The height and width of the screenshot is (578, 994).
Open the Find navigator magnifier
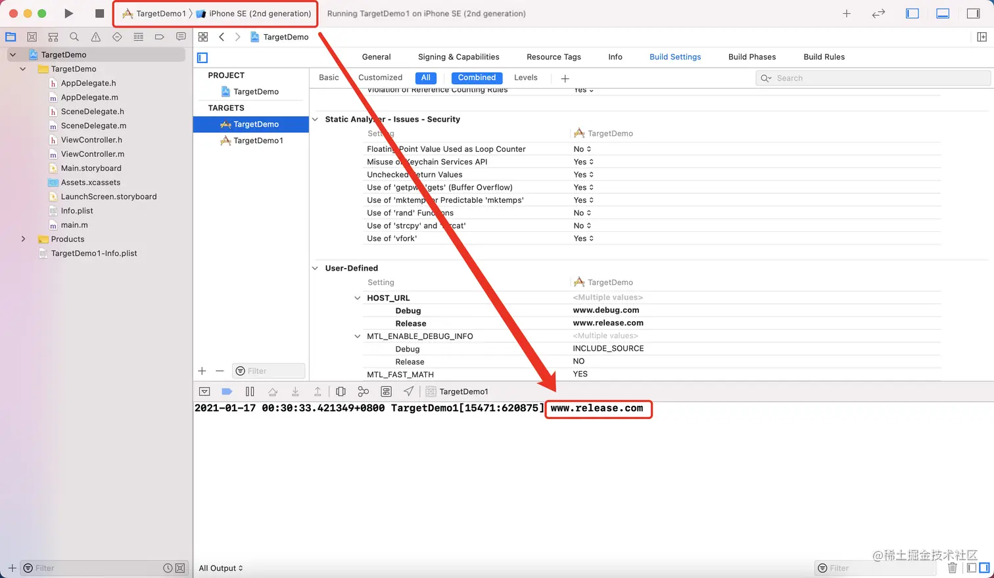tap(74, 37)
